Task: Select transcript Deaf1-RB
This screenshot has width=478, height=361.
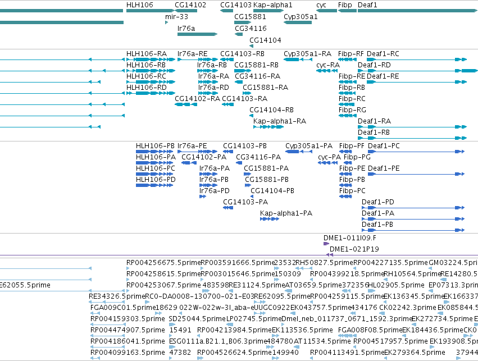Action: 374,132
